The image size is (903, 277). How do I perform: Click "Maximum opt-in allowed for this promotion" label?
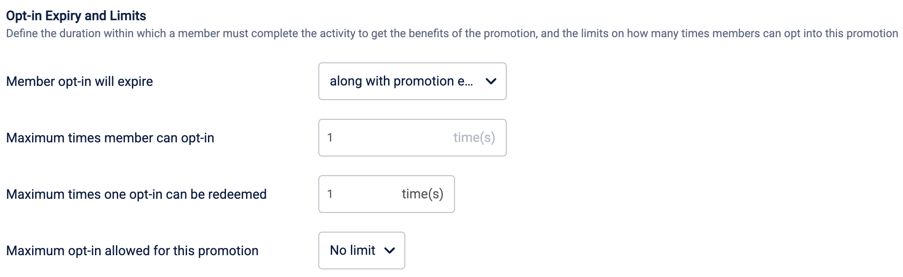(132, 250)
